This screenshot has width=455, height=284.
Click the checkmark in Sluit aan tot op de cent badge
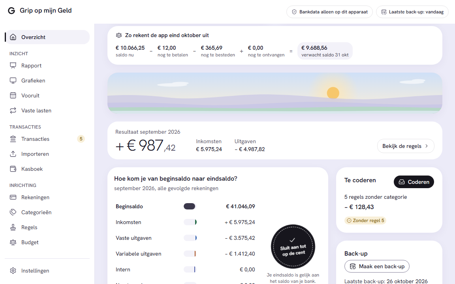(293, 240)
